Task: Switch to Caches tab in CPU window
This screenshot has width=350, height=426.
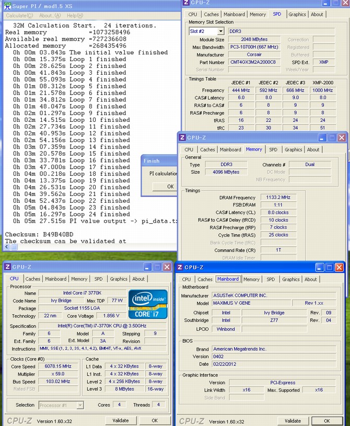Action: [32, 279]
